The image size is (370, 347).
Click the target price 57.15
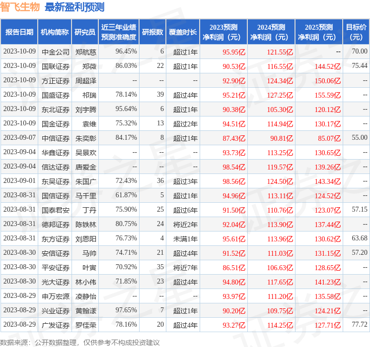pyautogui.click(x=360, y=209)
